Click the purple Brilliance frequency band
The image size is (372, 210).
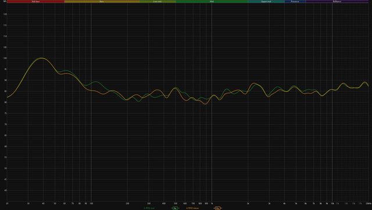point(337,1)
